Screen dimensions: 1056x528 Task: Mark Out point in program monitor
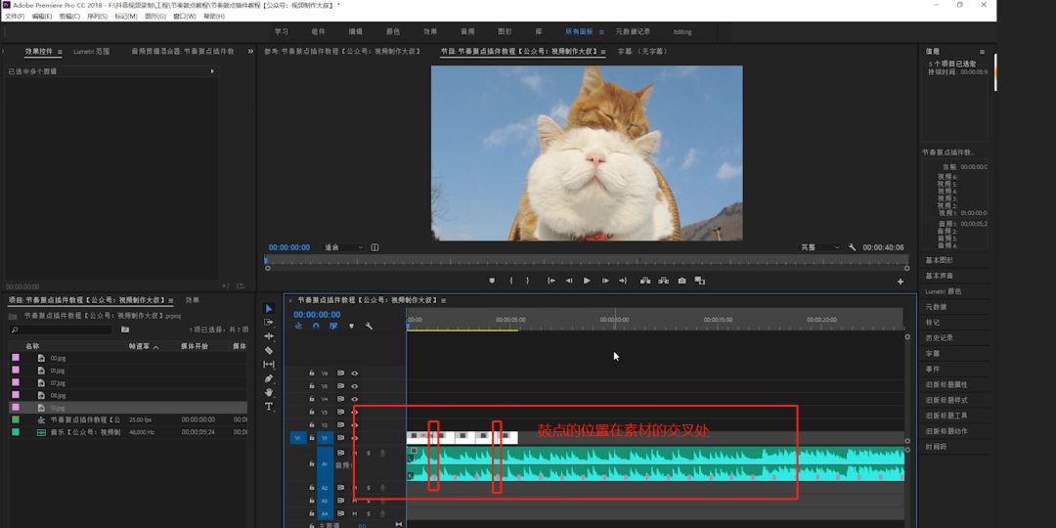pos(527,281)
